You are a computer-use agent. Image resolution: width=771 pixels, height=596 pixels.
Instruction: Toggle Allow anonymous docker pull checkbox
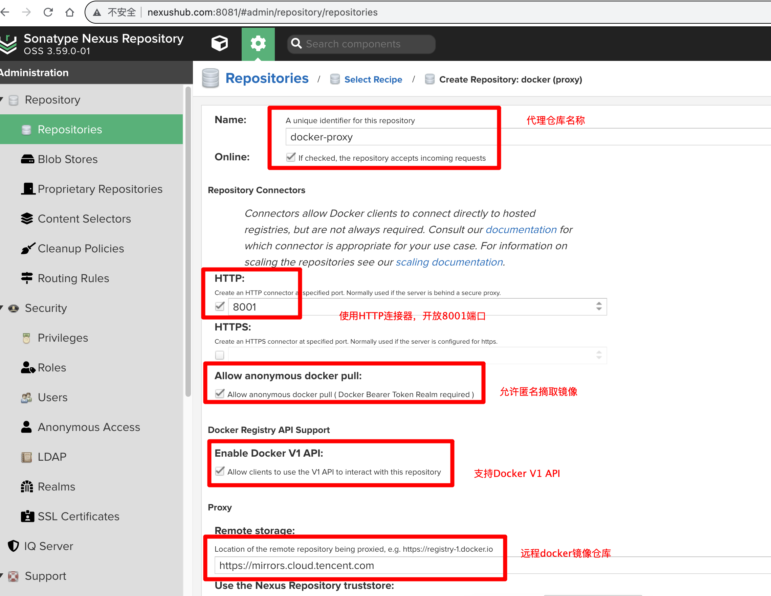220,394
